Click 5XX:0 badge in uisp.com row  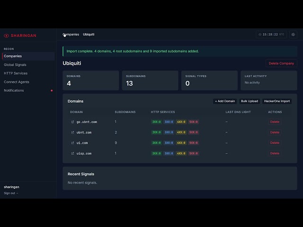point(194,153)
